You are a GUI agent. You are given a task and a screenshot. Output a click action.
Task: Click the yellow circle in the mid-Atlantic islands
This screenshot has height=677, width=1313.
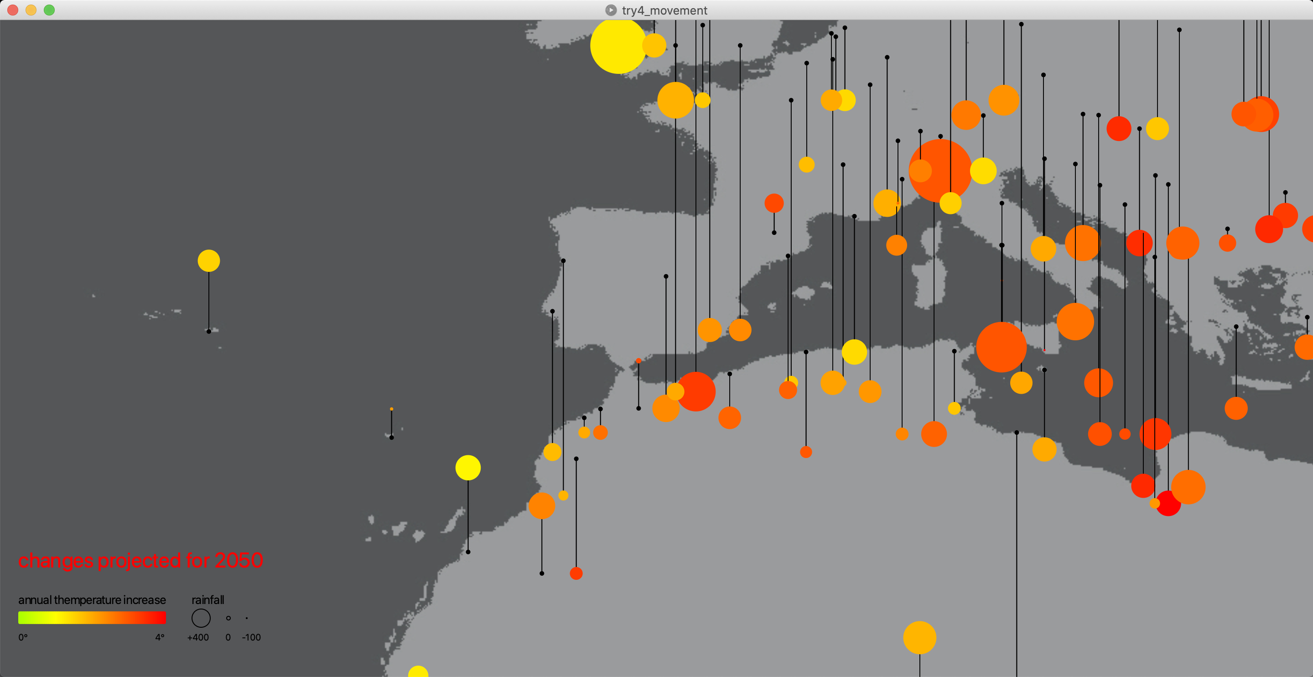[x=209, y=260]
